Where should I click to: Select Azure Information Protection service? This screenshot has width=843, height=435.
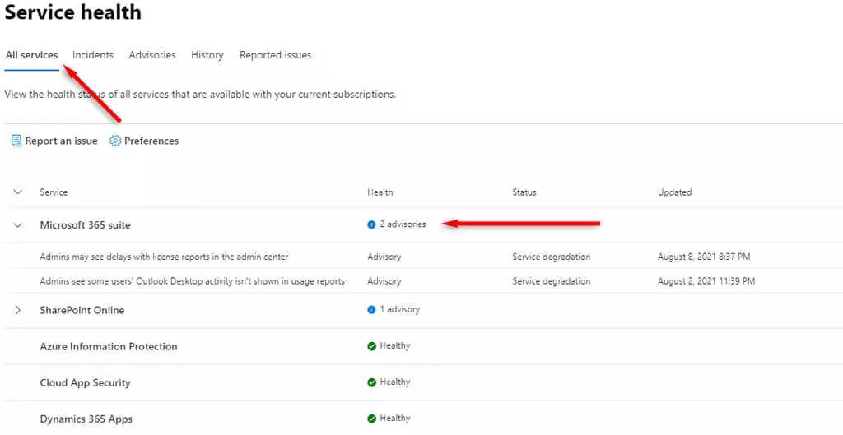point(109,347)
